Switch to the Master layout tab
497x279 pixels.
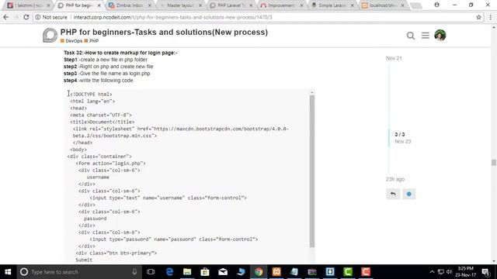pos(180,5)
